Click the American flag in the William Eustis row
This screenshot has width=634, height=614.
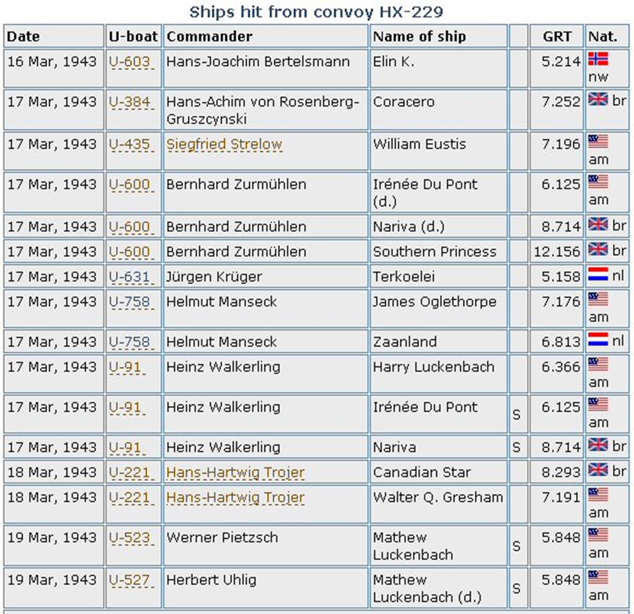click(x=597, y=142)
